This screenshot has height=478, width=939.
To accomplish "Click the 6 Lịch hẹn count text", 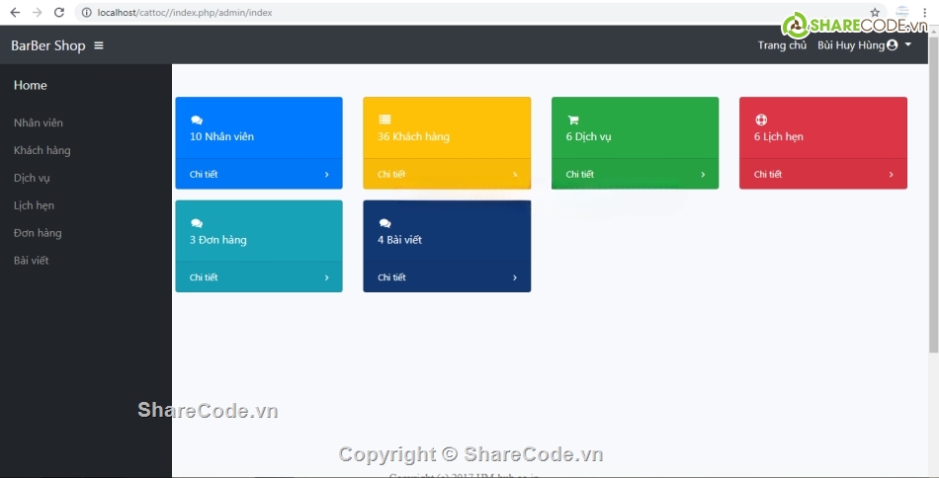I will [779, 137].
